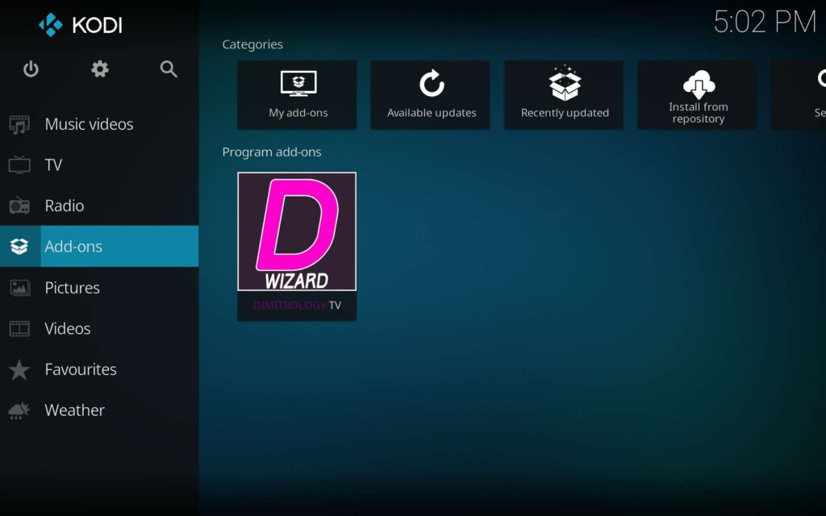Click the Install from repository cloud icon
Image resolution: width=826 pixels, height=516 pixels.
pos(699,84)
